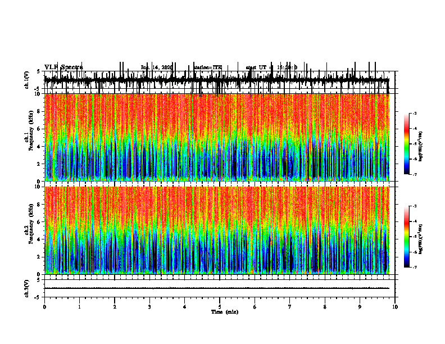Screen dimensions: 445x344
Task: Click the -7 label on ch.2 color bar
Action: point(415,268)
